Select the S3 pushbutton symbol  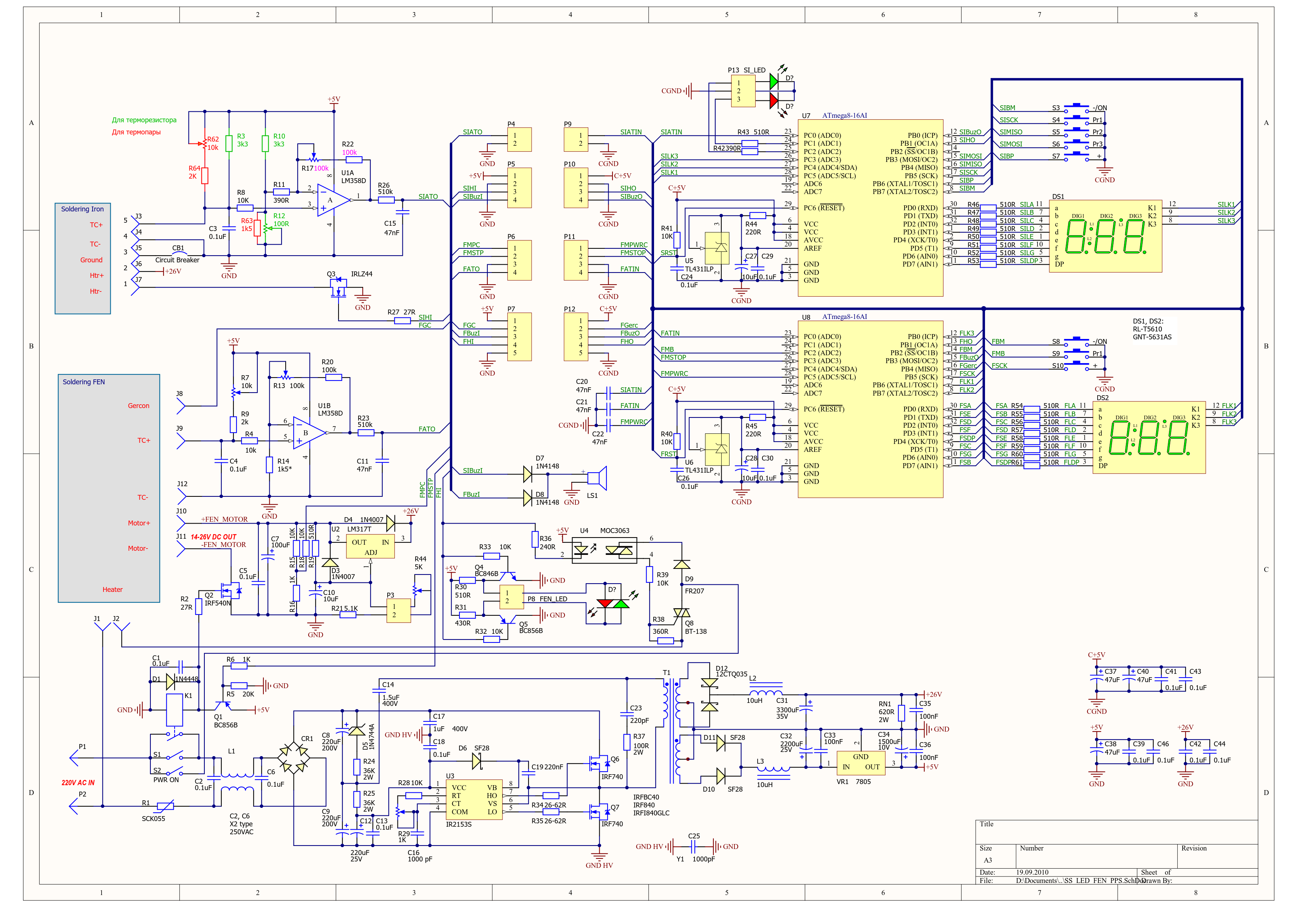click(x=1076, y=108)
